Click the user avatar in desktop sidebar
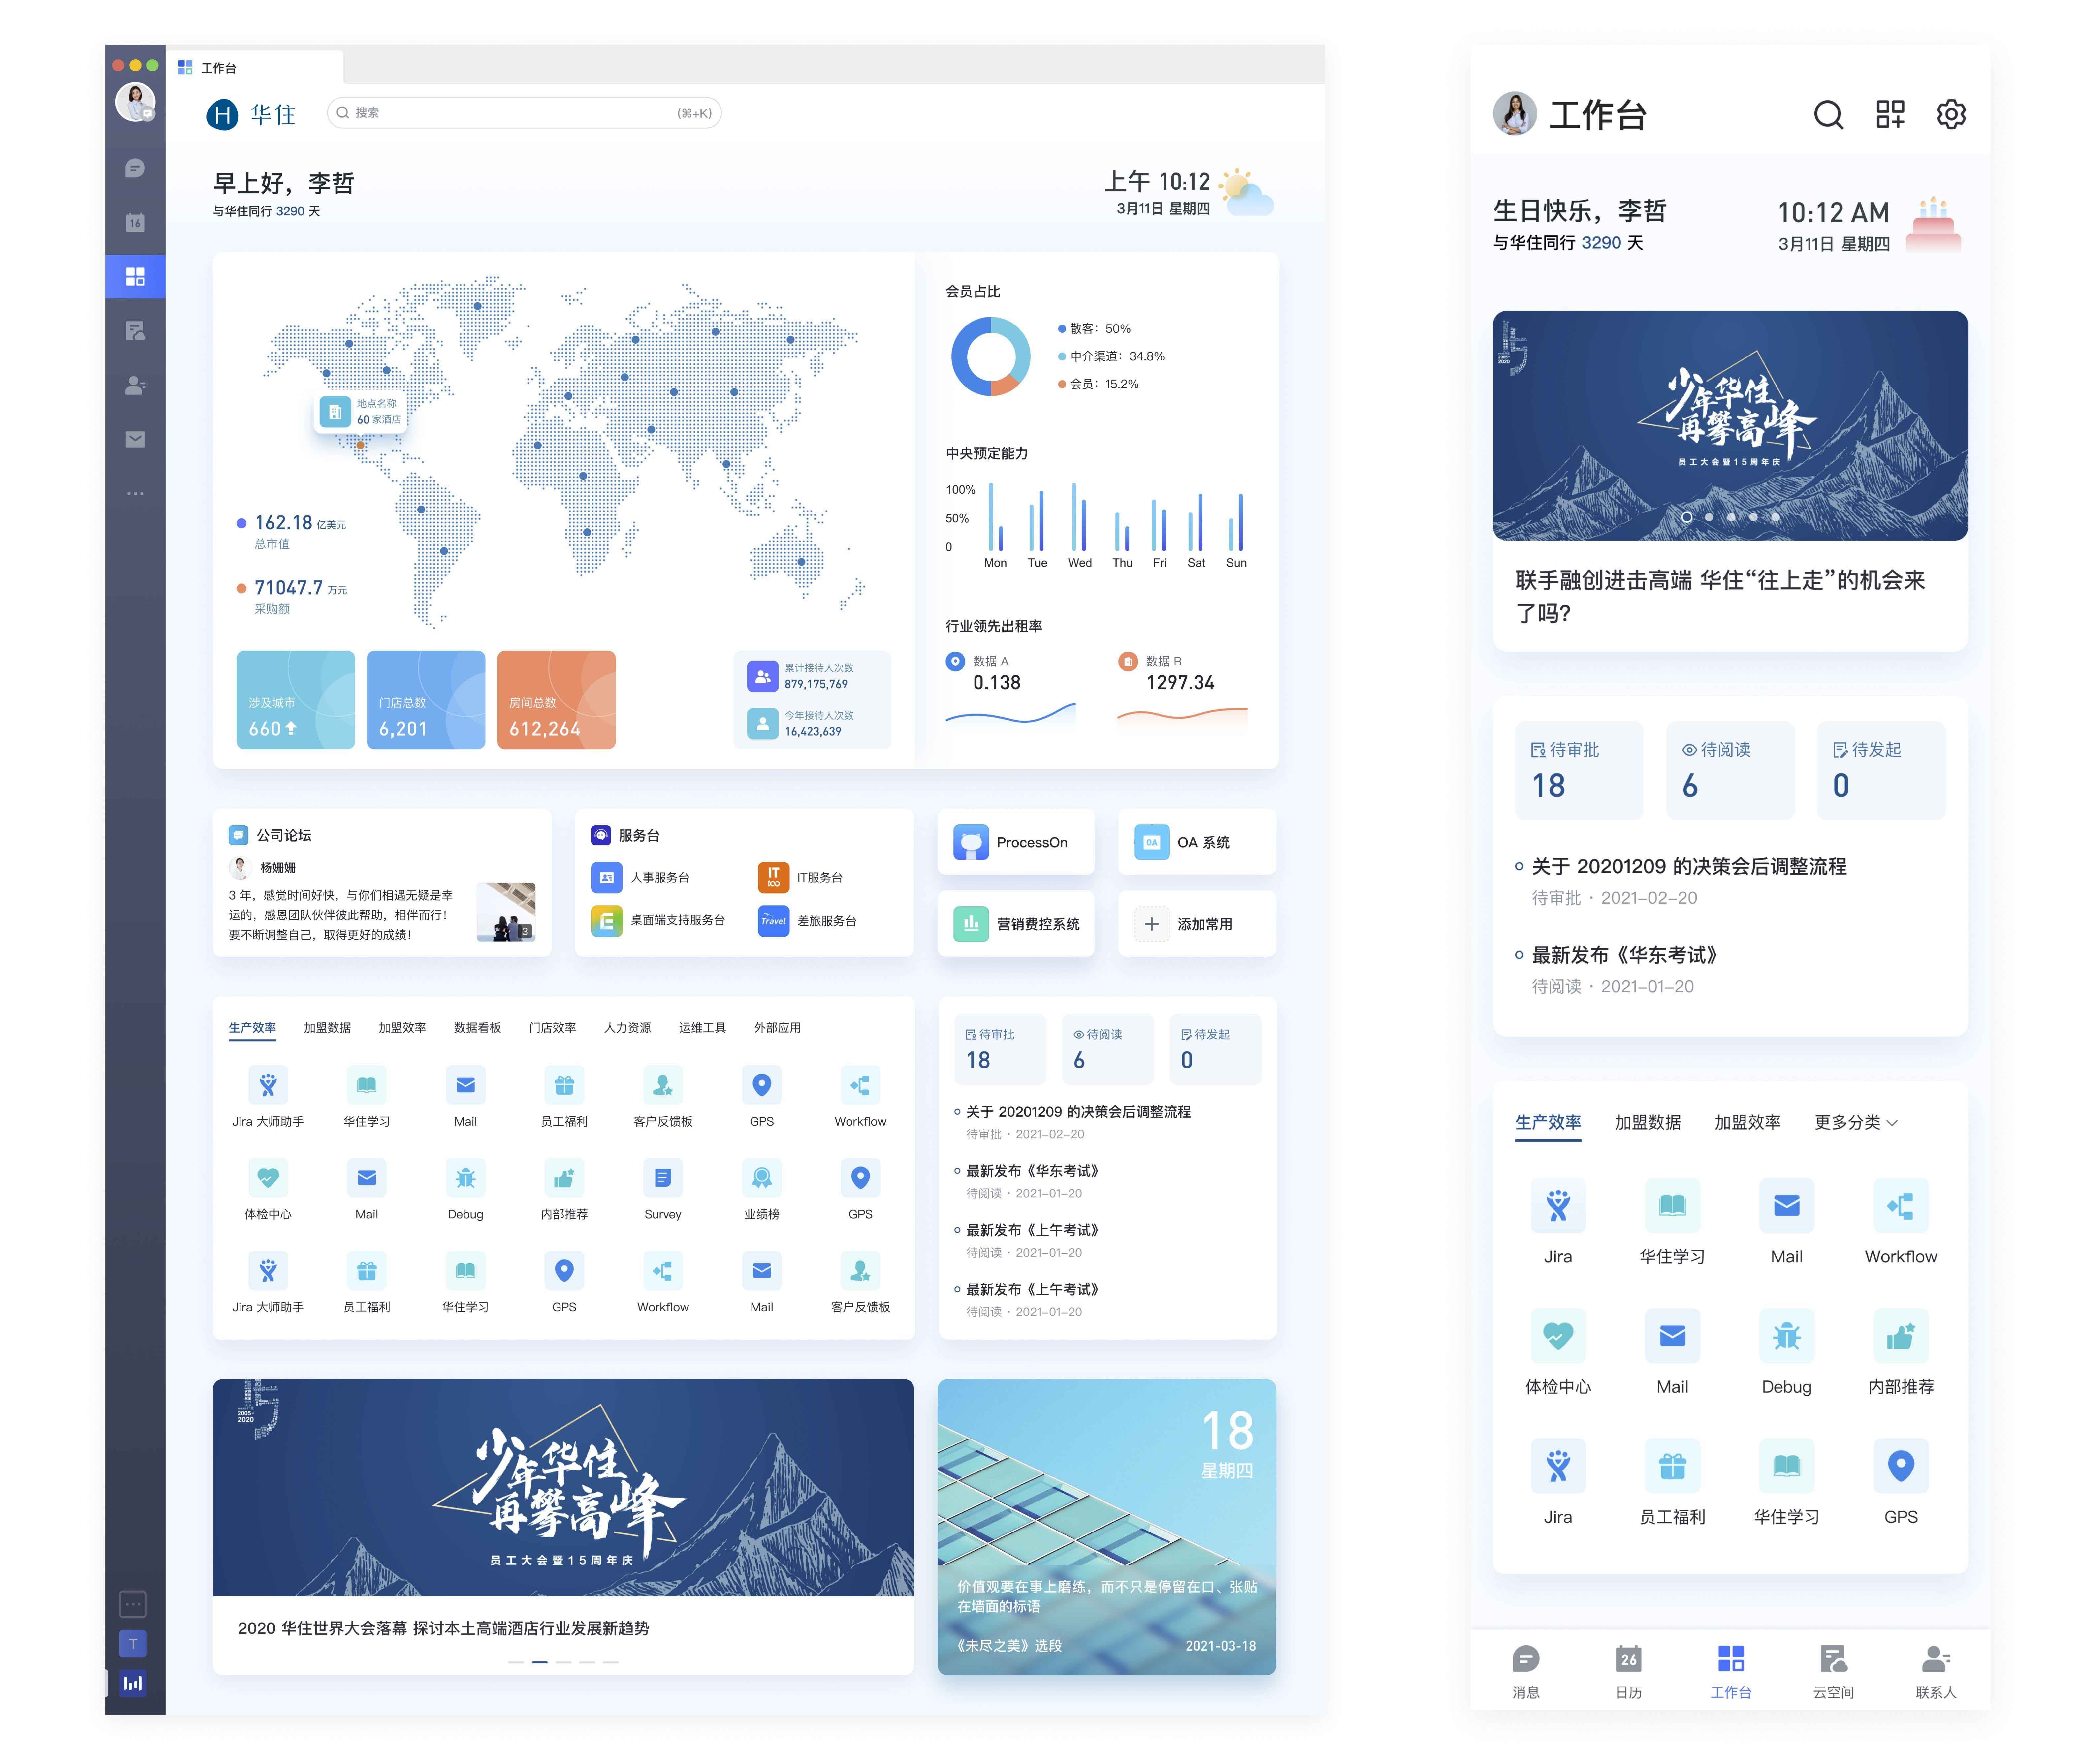Image resolution: width=2081 pixels, height=1764 pixels. click(x=135, y=102)
